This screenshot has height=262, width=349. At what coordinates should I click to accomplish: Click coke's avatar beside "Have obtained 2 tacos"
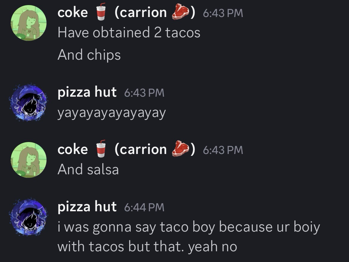pos(29,23)
